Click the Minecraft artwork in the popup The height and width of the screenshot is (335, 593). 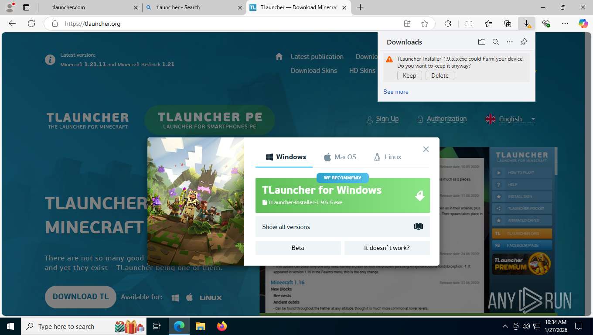(196, 202)
